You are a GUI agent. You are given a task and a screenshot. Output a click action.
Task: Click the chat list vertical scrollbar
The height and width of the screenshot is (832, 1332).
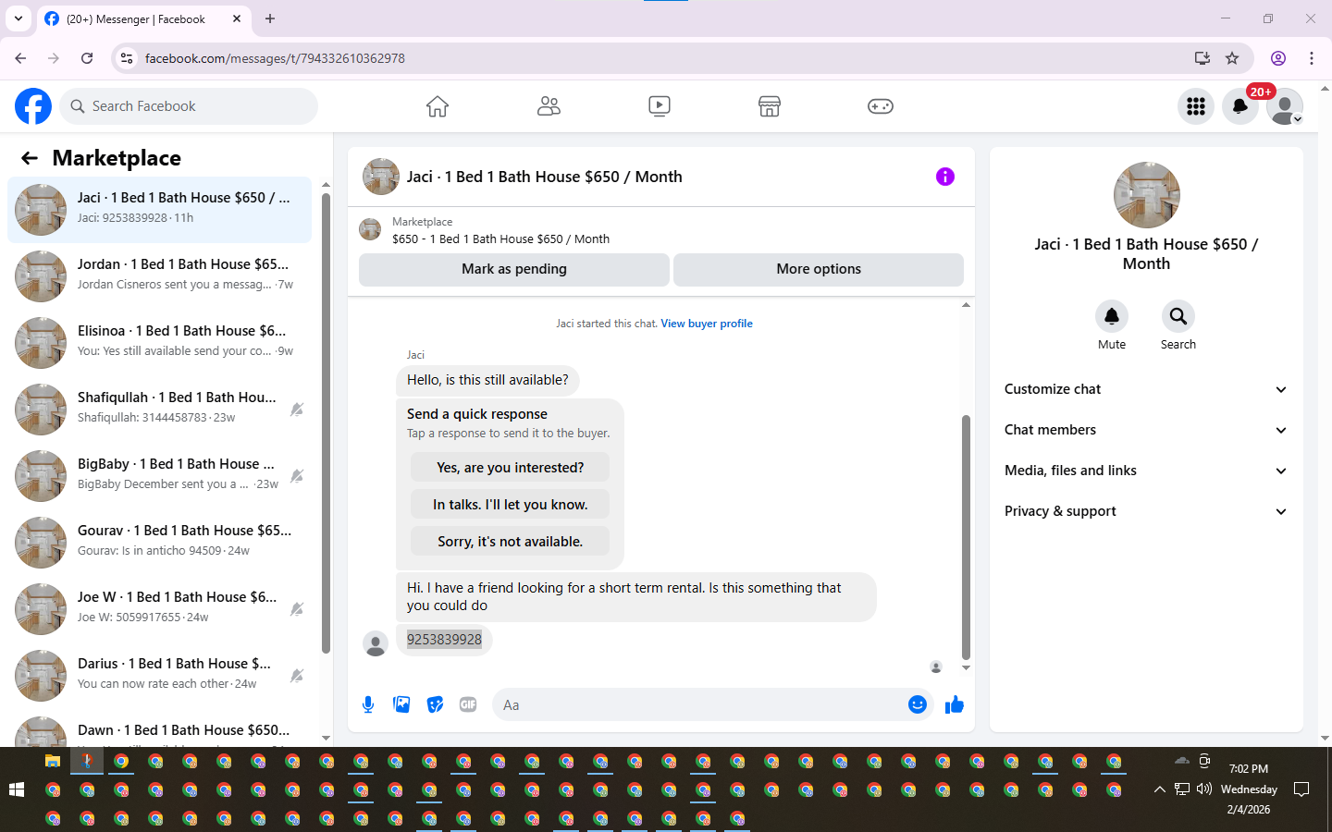coord(326,423)
